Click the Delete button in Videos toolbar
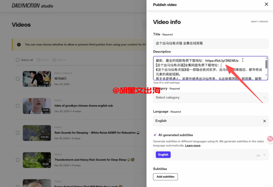 click(43, 60)
